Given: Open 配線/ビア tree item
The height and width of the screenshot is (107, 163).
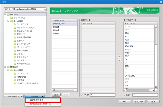Looking at the screenshot, I should (x=21, y=34).
